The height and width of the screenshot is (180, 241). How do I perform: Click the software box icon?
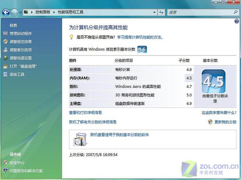[80, 139]
